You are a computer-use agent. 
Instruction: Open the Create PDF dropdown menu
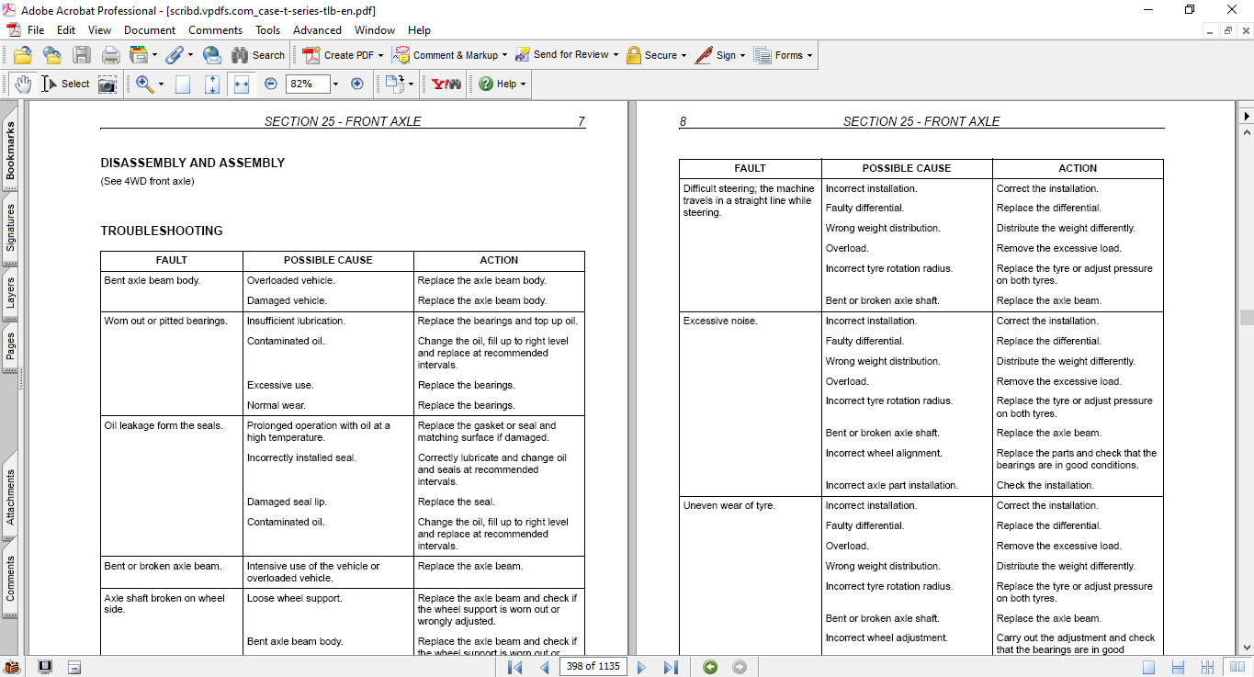coord(381,55)
